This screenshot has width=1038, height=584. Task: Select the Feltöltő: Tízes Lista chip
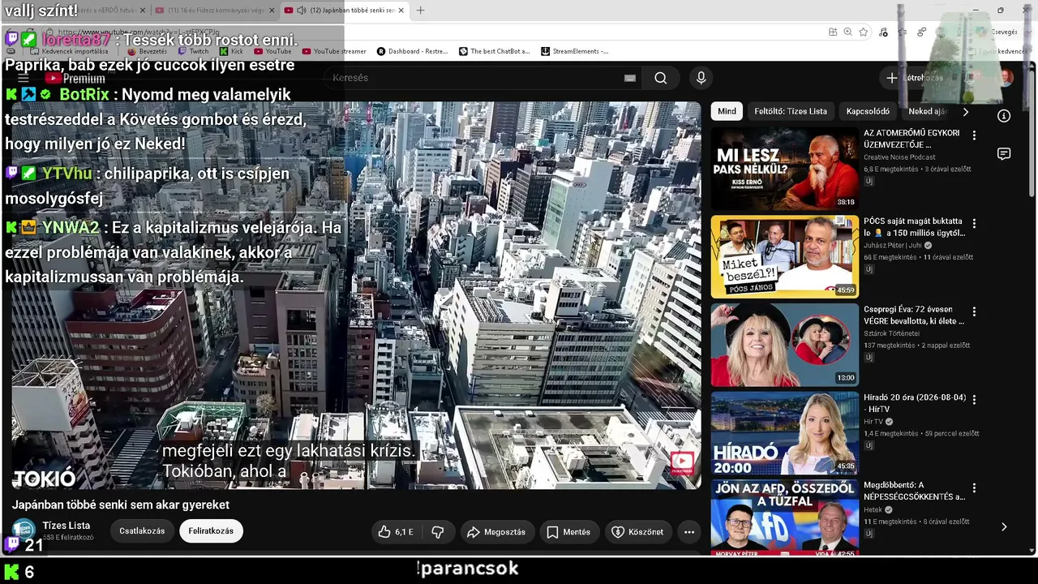[791, 111]
